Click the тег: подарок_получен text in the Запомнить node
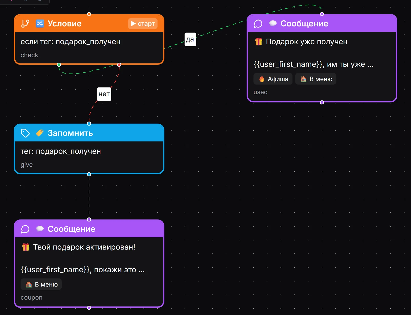The image size is (411, 315). pos(61,151)
